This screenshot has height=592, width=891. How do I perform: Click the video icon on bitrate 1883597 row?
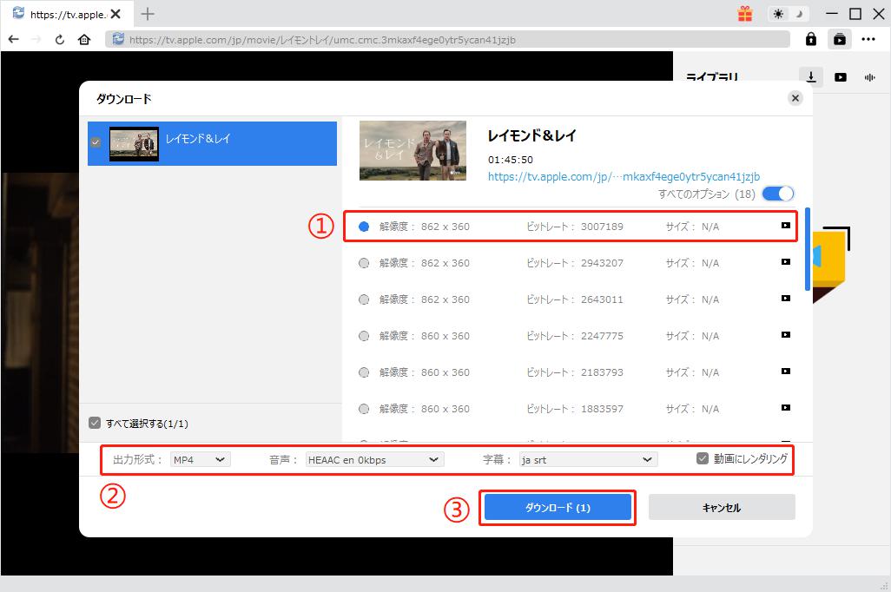785,407
